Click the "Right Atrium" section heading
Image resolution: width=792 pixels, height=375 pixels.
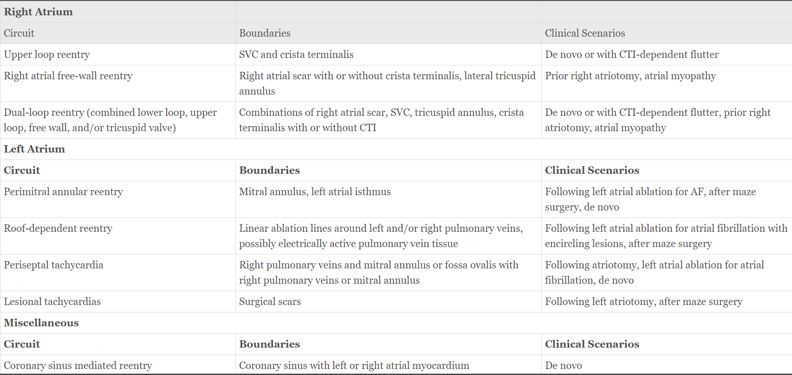pos(39,12)
